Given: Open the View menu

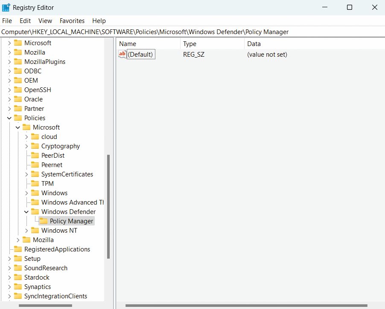Looking at the screenshot, I should (x=45, y=21).
